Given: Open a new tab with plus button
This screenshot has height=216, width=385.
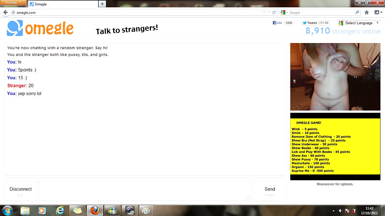Looking at the screenshot, I should click(x=102, y=4).
